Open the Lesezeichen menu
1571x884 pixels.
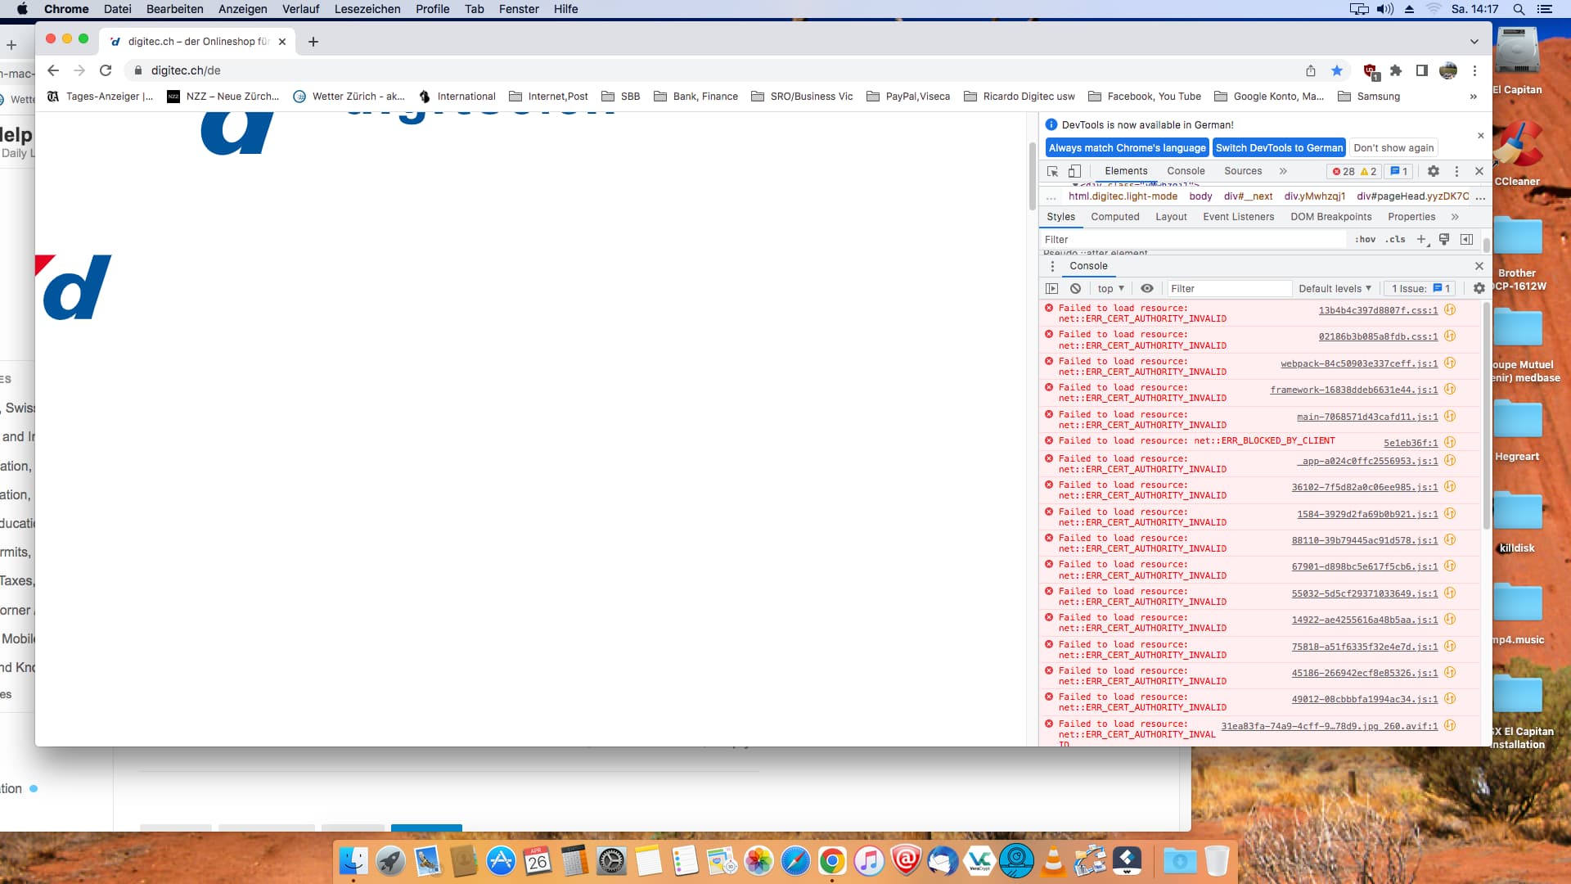click(x=367, y=9)
